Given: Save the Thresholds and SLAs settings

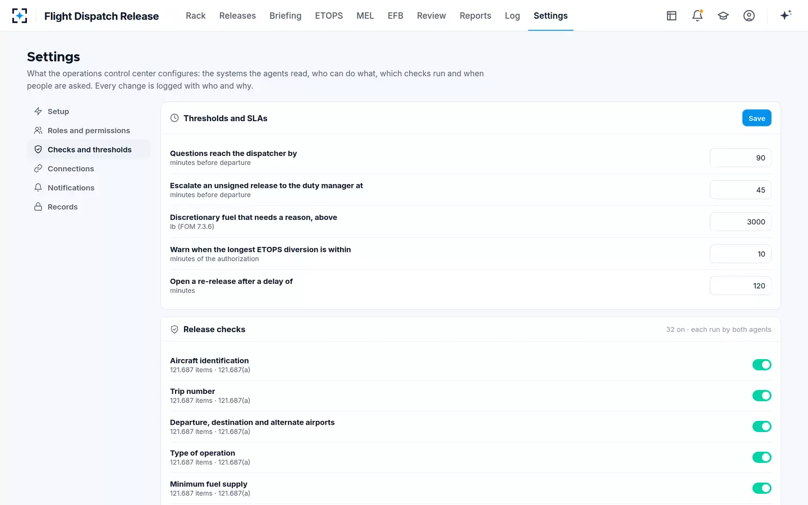Looking at the screenshot, I should [x=756, y=118].
